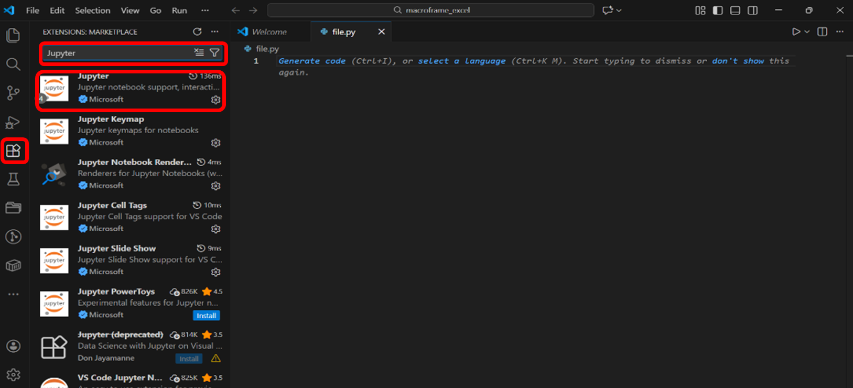Open the Accounts icon
Screen dimensions: 853x388
click(x=13, y=346)
